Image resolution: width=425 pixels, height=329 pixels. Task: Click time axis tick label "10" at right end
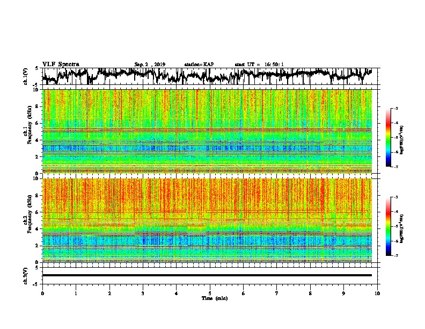(377, 294)
